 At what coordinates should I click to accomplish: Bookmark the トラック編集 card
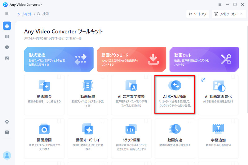click(x=146, y=121)
